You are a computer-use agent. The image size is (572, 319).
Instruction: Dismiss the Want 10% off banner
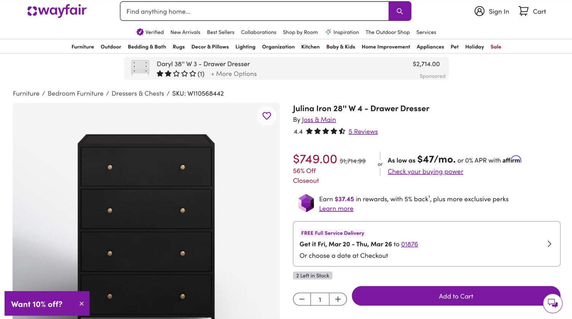pos(82,304)
